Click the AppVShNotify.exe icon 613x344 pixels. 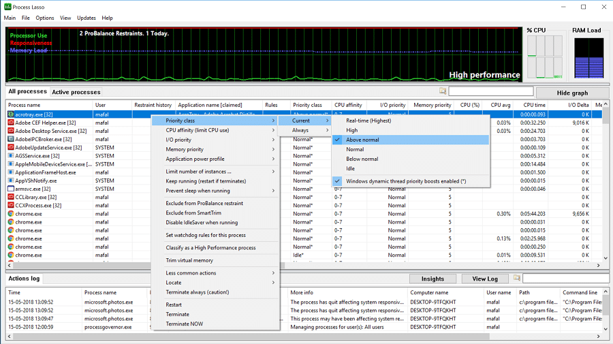[x=11, y=181]
